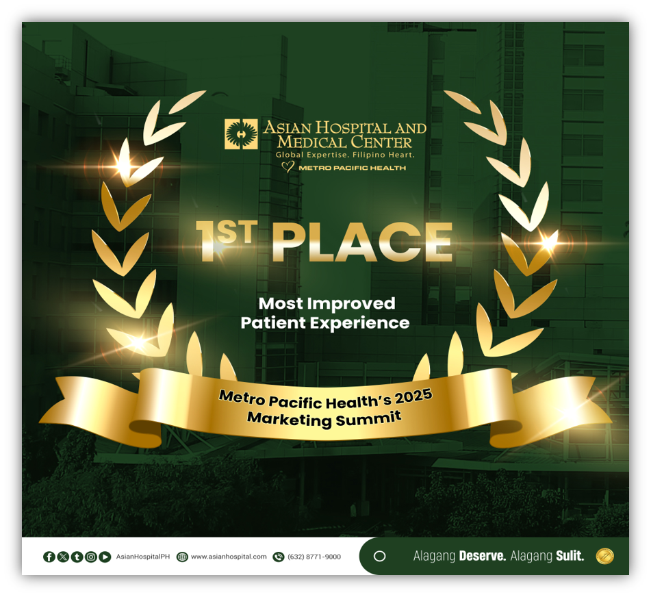Click the '1ST PLACE' gold heading

tap(324, 242)
